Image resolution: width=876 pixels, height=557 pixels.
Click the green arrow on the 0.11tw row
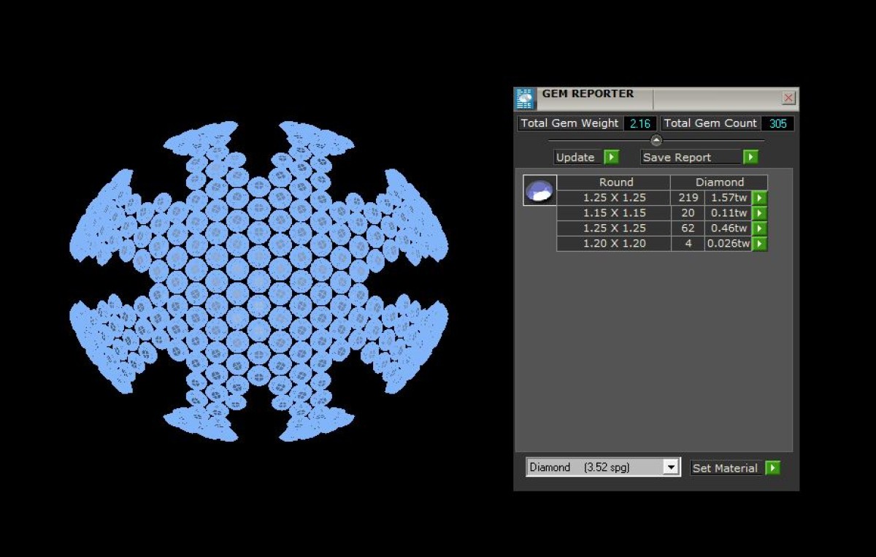[x=760, y=213]
